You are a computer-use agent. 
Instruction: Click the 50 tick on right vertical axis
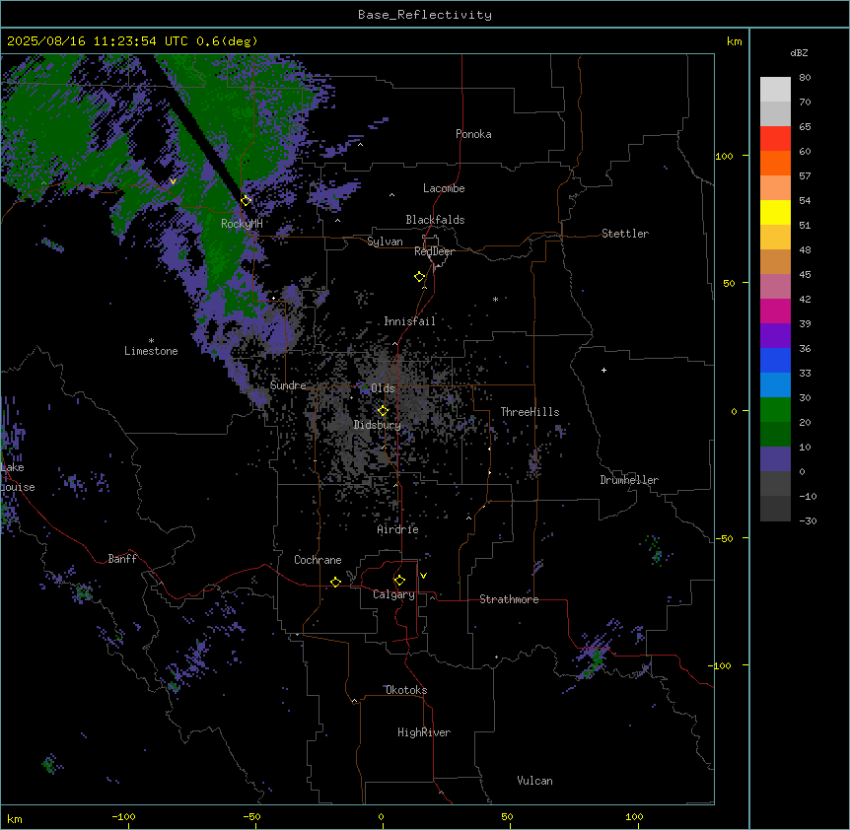pyautogui.click(x=729, y=283)
